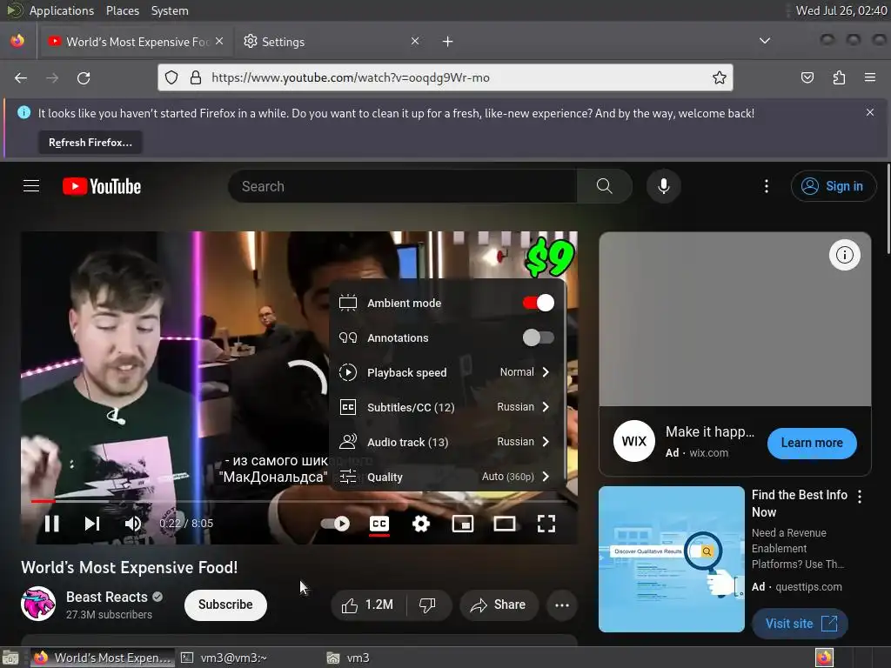Open a new tab with plus

point(448,42)
